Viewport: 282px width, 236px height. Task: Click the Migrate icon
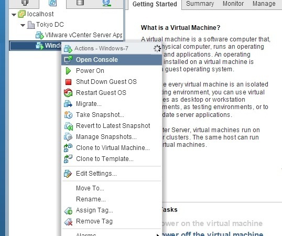tap(68, 104)
